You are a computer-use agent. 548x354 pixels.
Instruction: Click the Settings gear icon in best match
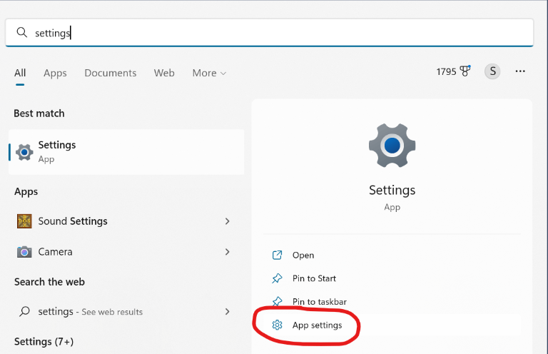(x=24, y=152)
